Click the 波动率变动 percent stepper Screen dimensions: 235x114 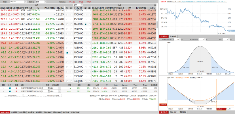(205, 40)
